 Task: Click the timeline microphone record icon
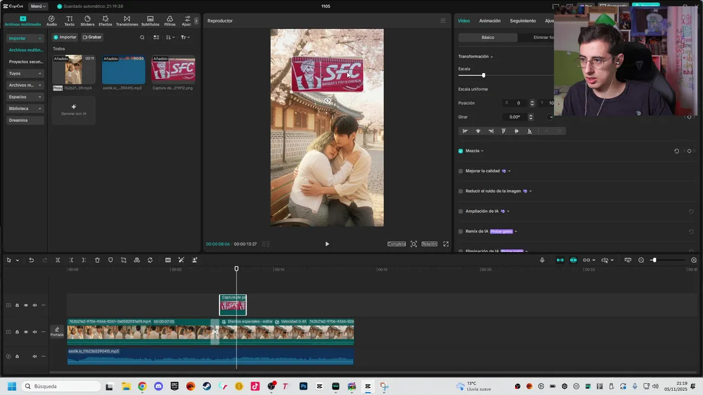tap(542, 260)
